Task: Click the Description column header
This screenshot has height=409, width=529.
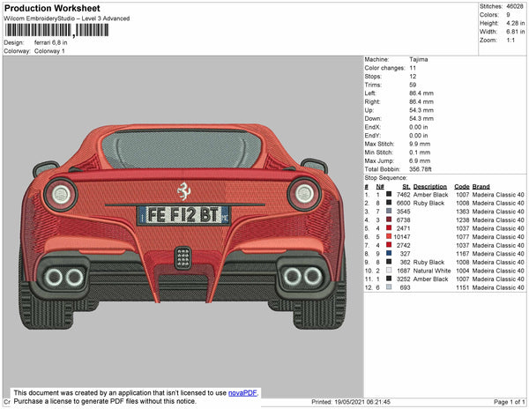Action: pos(430,187)
